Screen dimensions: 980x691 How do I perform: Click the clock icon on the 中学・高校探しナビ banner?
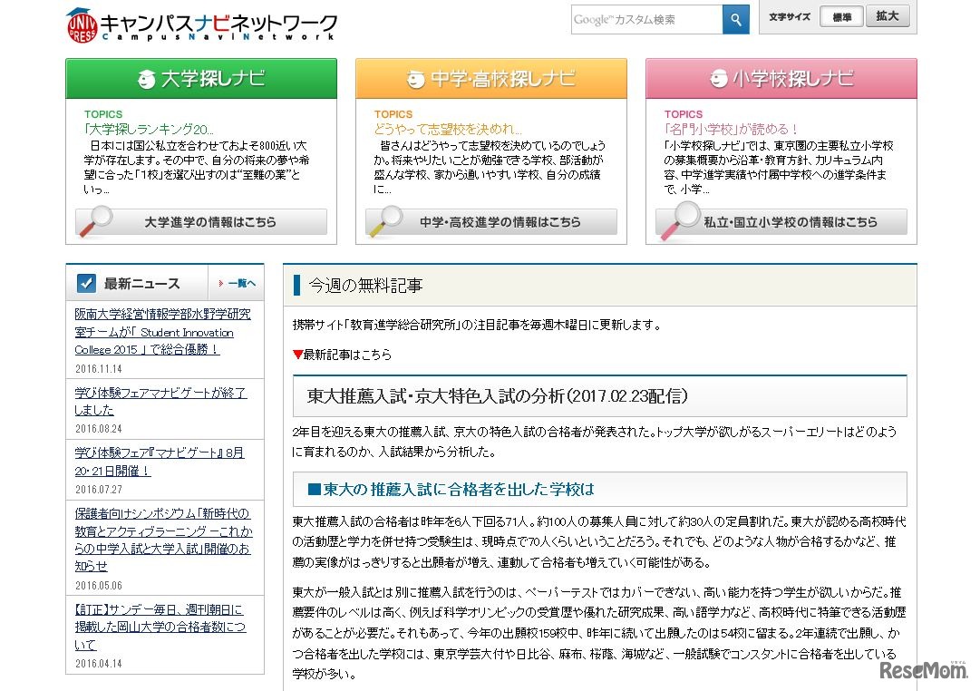(x=416, y=80)
